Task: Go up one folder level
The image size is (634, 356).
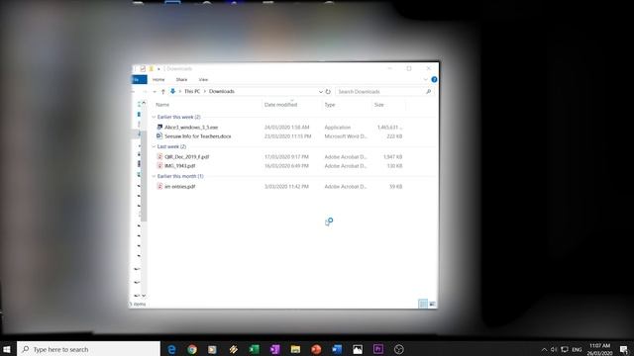Action: click(x=162, y=92)
